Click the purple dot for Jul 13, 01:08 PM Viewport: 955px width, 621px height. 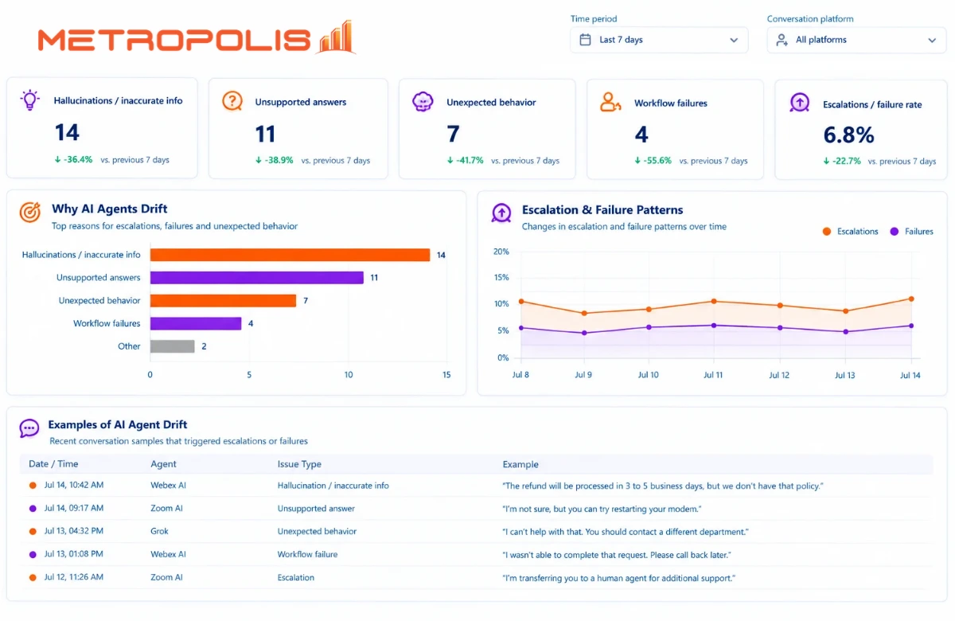pyautogui.click(x=33, y=554)
